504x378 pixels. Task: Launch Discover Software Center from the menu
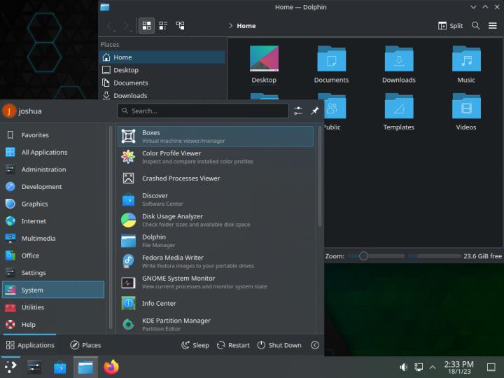click(216, 199)
